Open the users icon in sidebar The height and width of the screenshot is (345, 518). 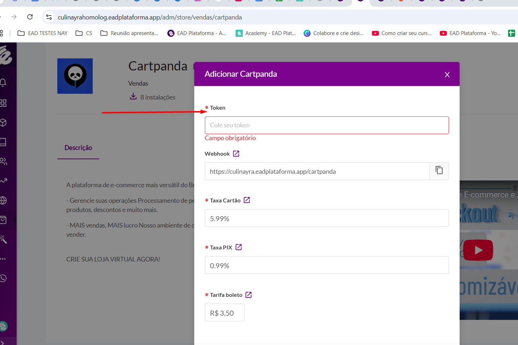(x=3, y=162)
